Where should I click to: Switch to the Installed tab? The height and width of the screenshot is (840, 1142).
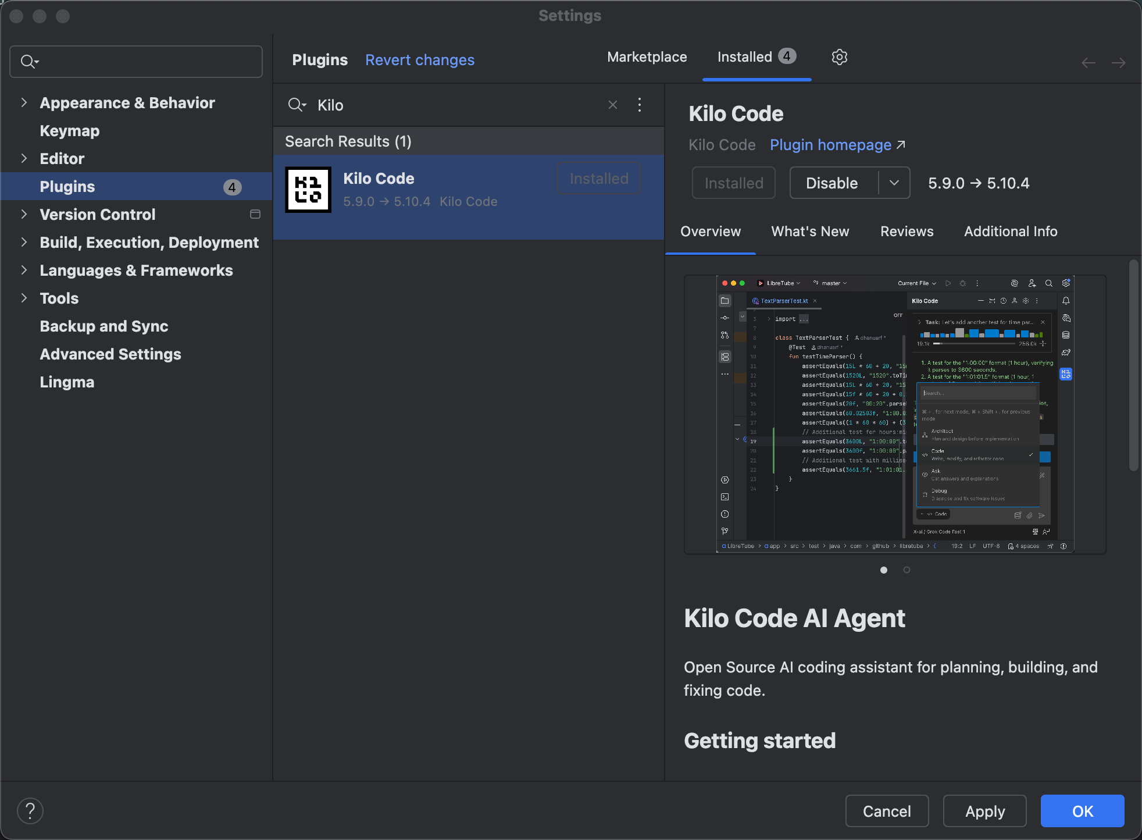tap(756, 57)
